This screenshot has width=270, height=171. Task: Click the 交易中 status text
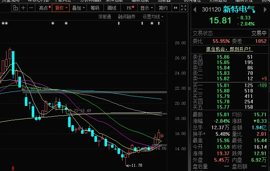[259, 33]
